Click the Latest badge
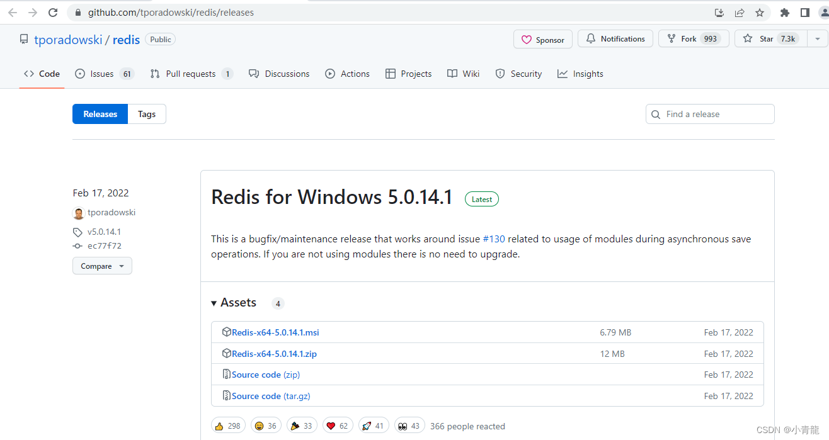829x440 pixels. click(482, 199)
